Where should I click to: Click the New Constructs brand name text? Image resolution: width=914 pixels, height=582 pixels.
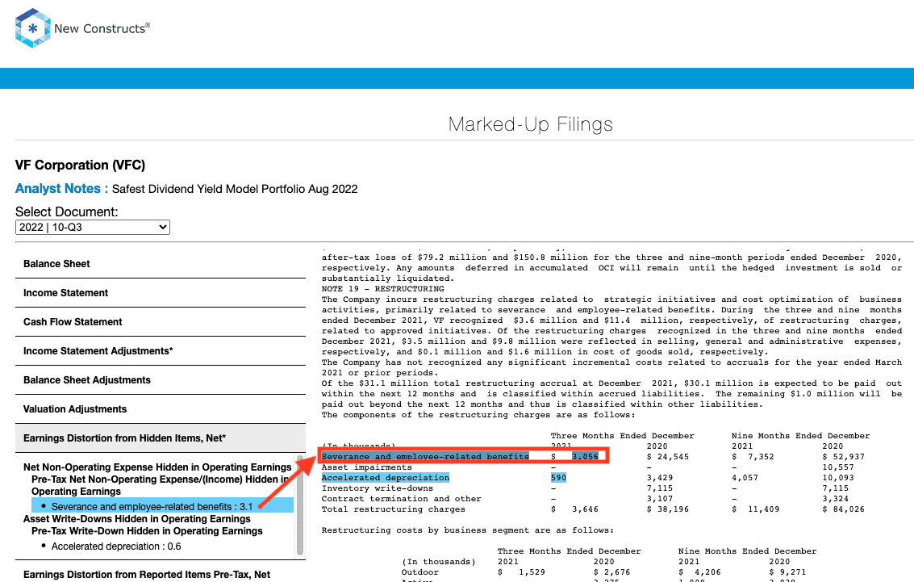click(x=102, y=28)
